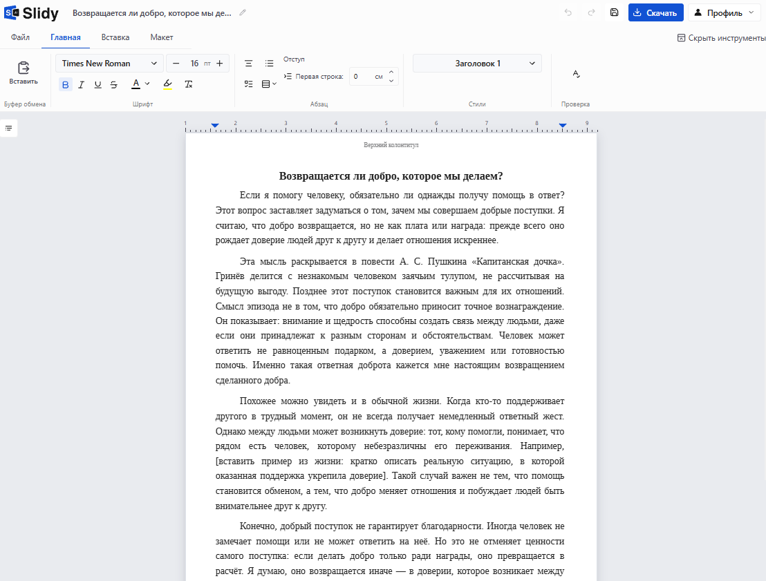
Task: Click the first-line indent icon
Action: (x=288, y=76)
